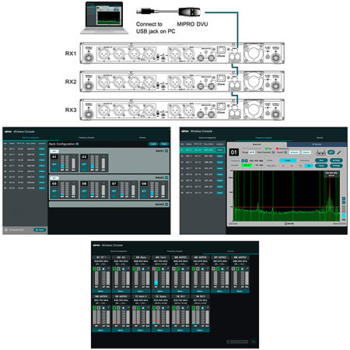Click icon at bottom left of Device Arrangement sidebar
This screenshot has height=350, width=350.
click(6, 229)
